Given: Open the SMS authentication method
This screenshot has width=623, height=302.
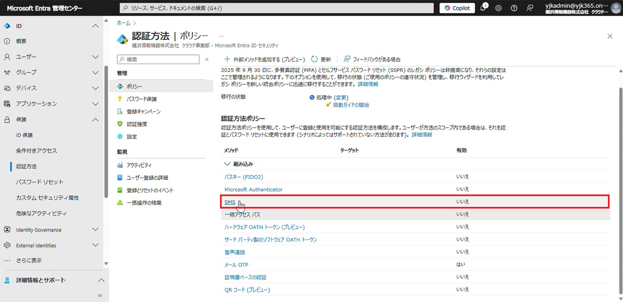Looking at the screenshot, I should [230, 202].
